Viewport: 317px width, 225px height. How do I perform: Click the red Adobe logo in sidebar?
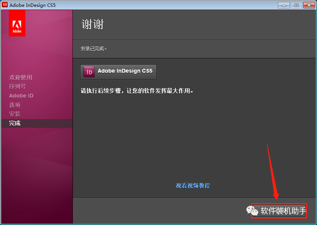[17, 23]
